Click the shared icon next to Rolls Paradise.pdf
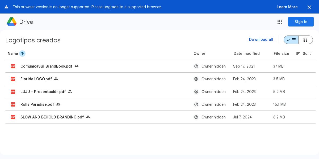Image resolution: width=319 pixels, height=159 pixels. 58,104
